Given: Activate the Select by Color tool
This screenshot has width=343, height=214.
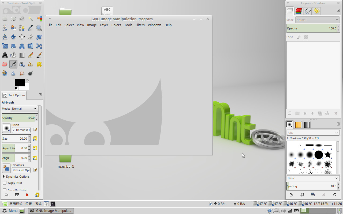Looking at the screenshot, I should (39, 19).
